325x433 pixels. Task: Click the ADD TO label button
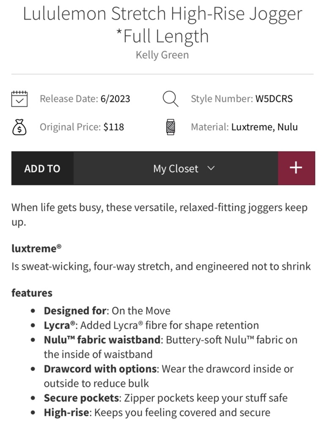coord(42,168)
